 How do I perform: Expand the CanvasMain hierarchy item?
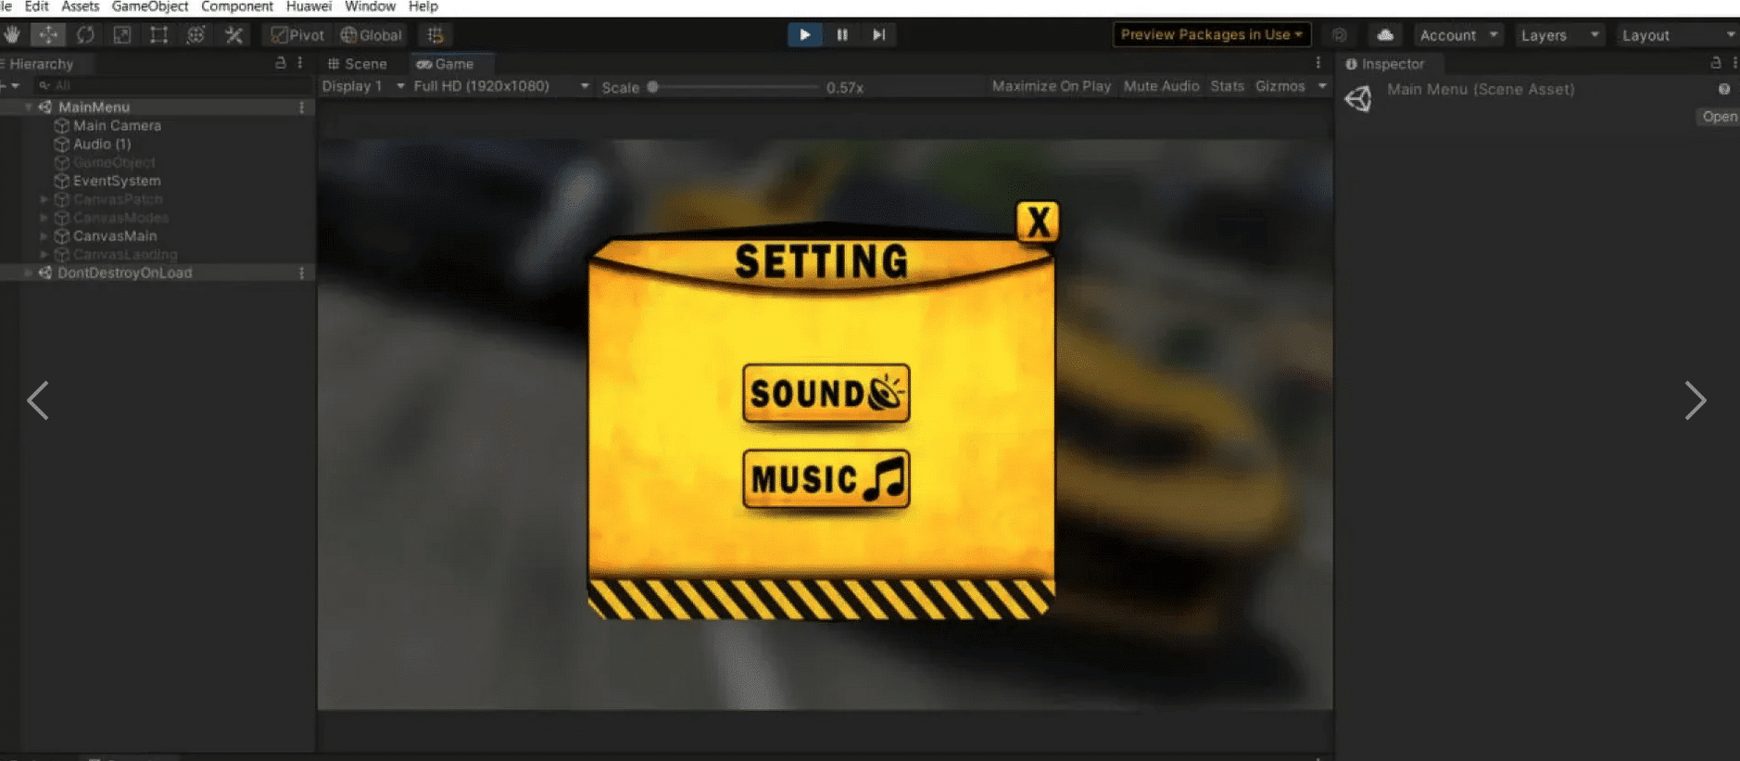(44, 236)
